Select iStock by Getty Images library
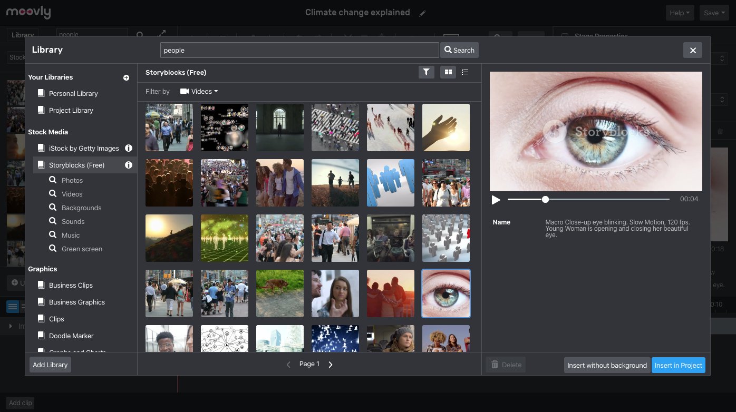Screen dimensions: 736x412 tap(84, 148)
